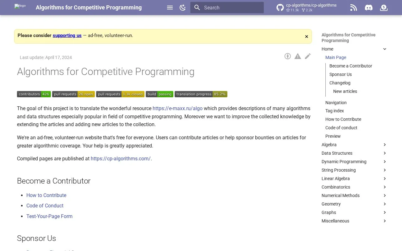Open the RSS feed icon
The image size is (402, 251).
354,8
